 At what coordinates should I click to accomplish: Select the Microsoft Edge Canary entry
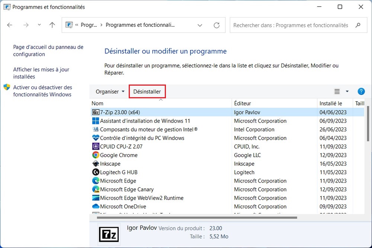coord(127,189)
